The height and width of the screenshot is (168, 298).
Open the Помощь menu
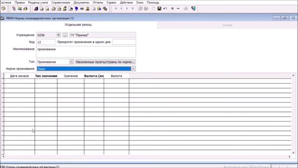[153, 2]
